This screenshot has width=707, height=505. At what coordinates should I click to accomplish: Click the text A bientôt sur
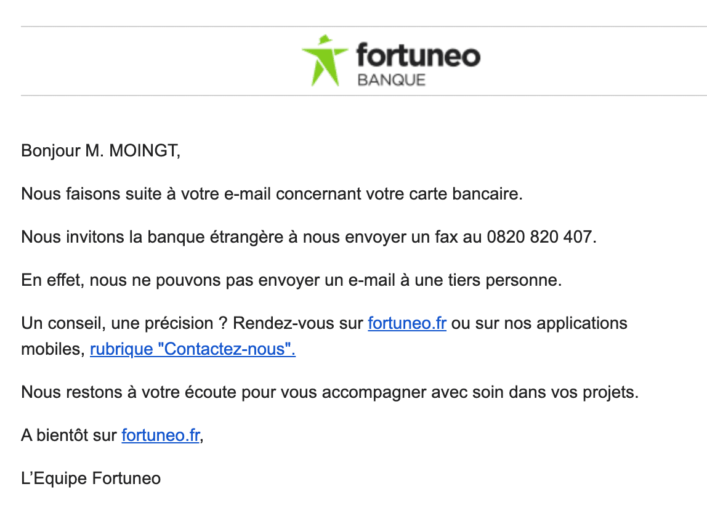(69, 435)
